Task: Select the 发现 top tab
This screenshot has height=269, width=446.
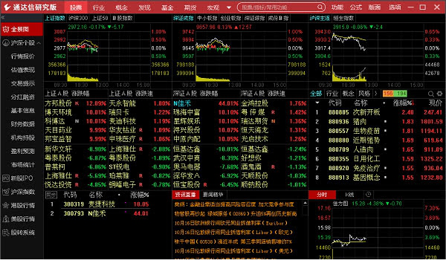Action: coord(144,7)
